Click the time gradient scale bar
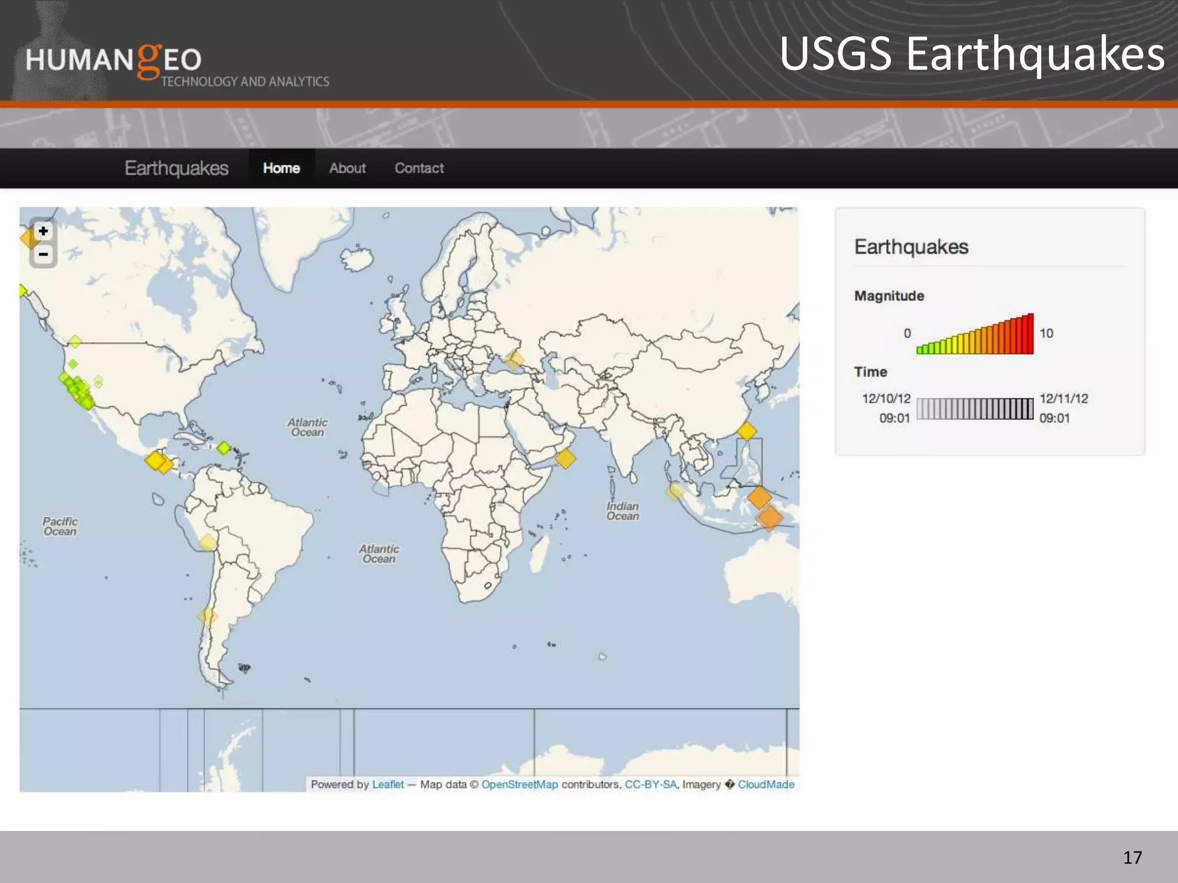Image resolution: width=1178 pixels, height=883 pixels. click(975, 408)
